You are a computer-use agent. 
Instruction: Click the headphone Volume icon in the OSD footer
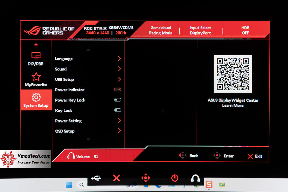[x=71, y=156]
